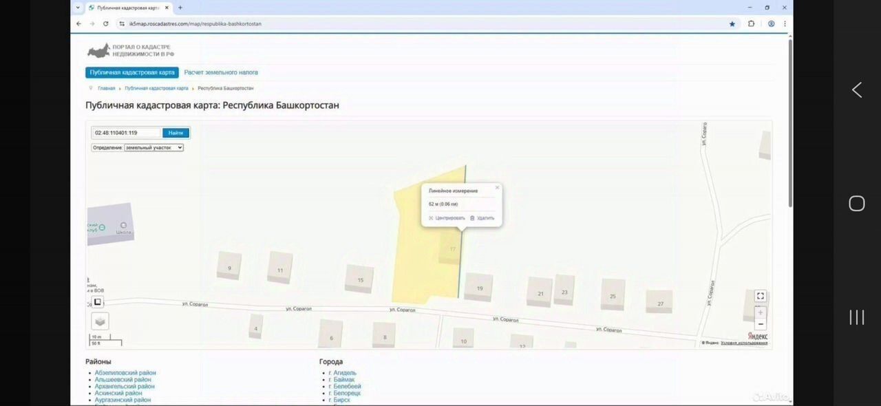This screenshot has height=406, width=881.
Task: Open browser extensions puzzle icon
Action: coord(752,23)
